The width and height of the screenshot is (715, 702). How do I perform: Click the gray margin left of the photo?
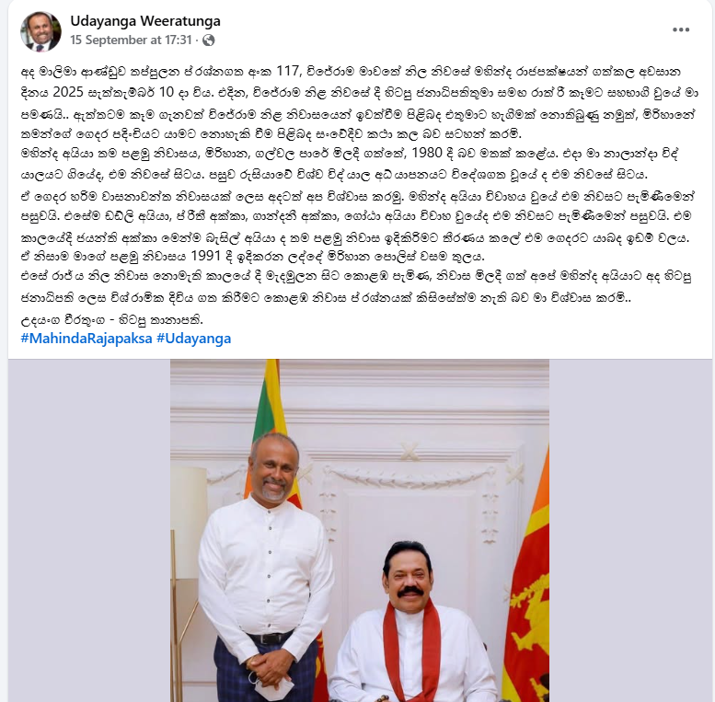pyautogui.click(x=89, y=531)
